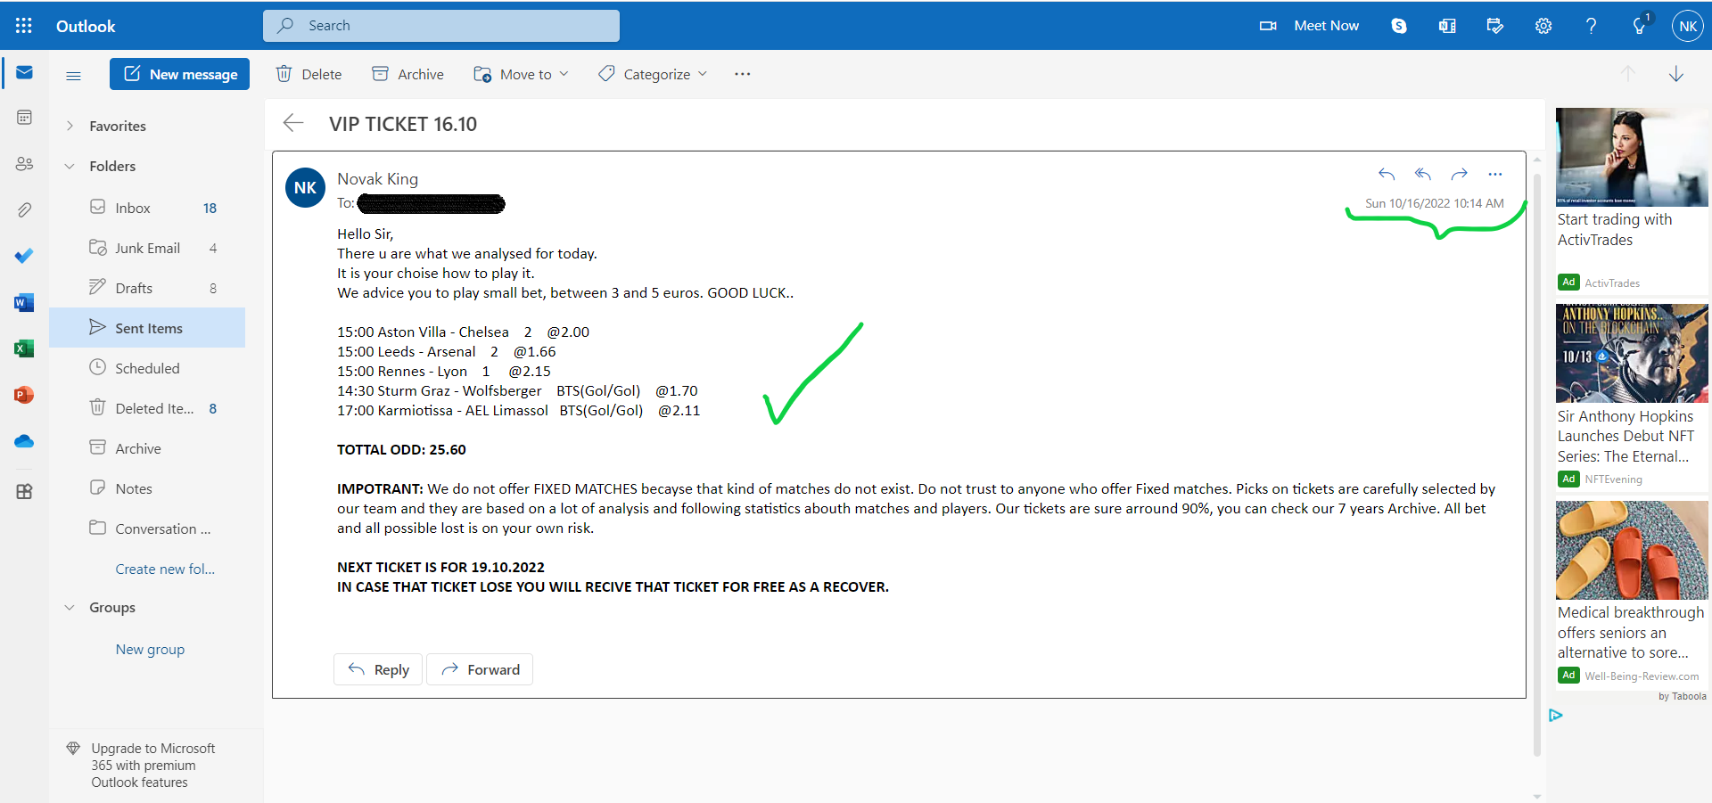Click the Outlook brand title
This screenshot has width=1712, height=803.
[86, 26]
